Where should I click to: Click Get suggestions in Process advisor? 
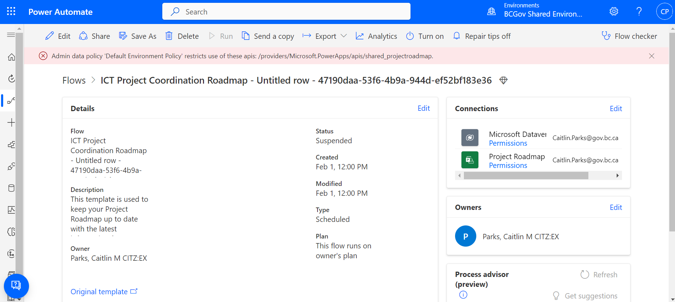pos(585,296)
